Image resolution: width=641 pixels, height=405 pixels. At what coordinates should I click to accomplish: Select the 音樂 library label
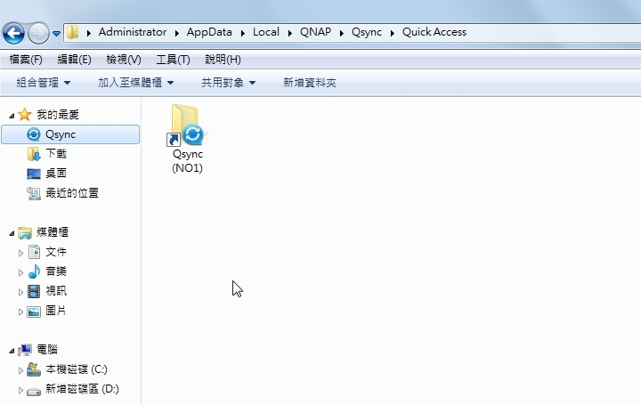56,271
